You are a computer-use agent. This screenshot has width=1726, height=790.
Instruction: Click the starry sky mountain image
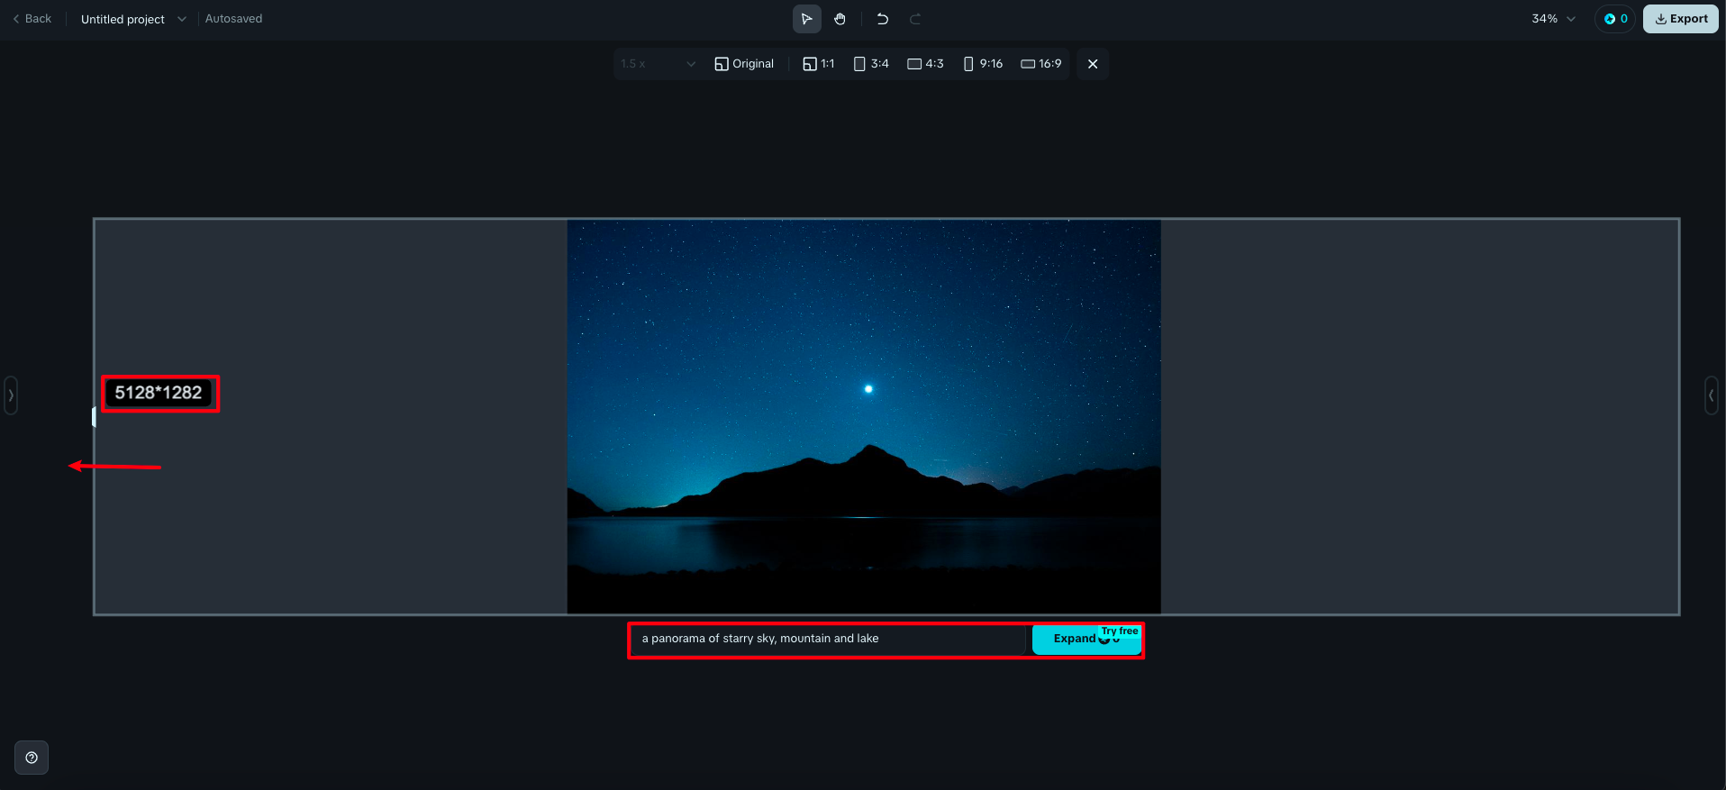pos(864,417)
